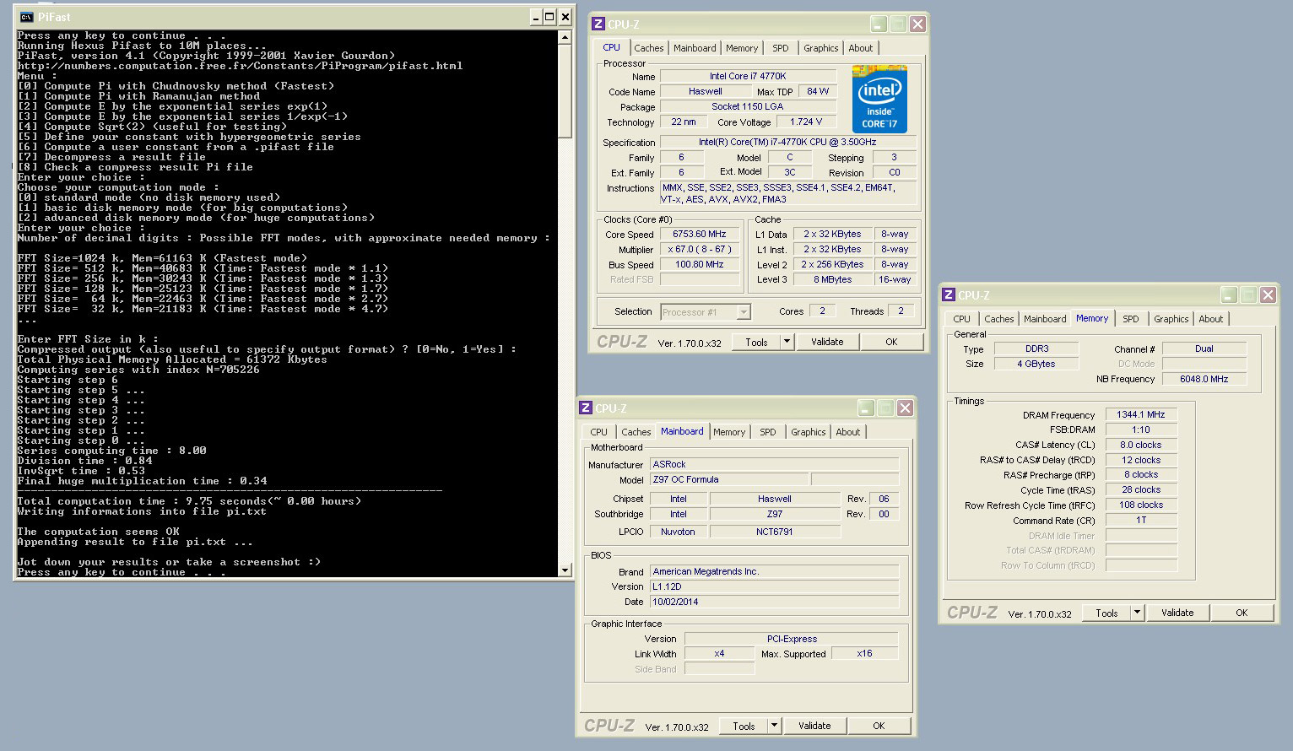Click the CPU-Z icon in the Memory window title bar
This screenshot has height=751, width=1293.
pyautogui.click(x=949, y=295)
